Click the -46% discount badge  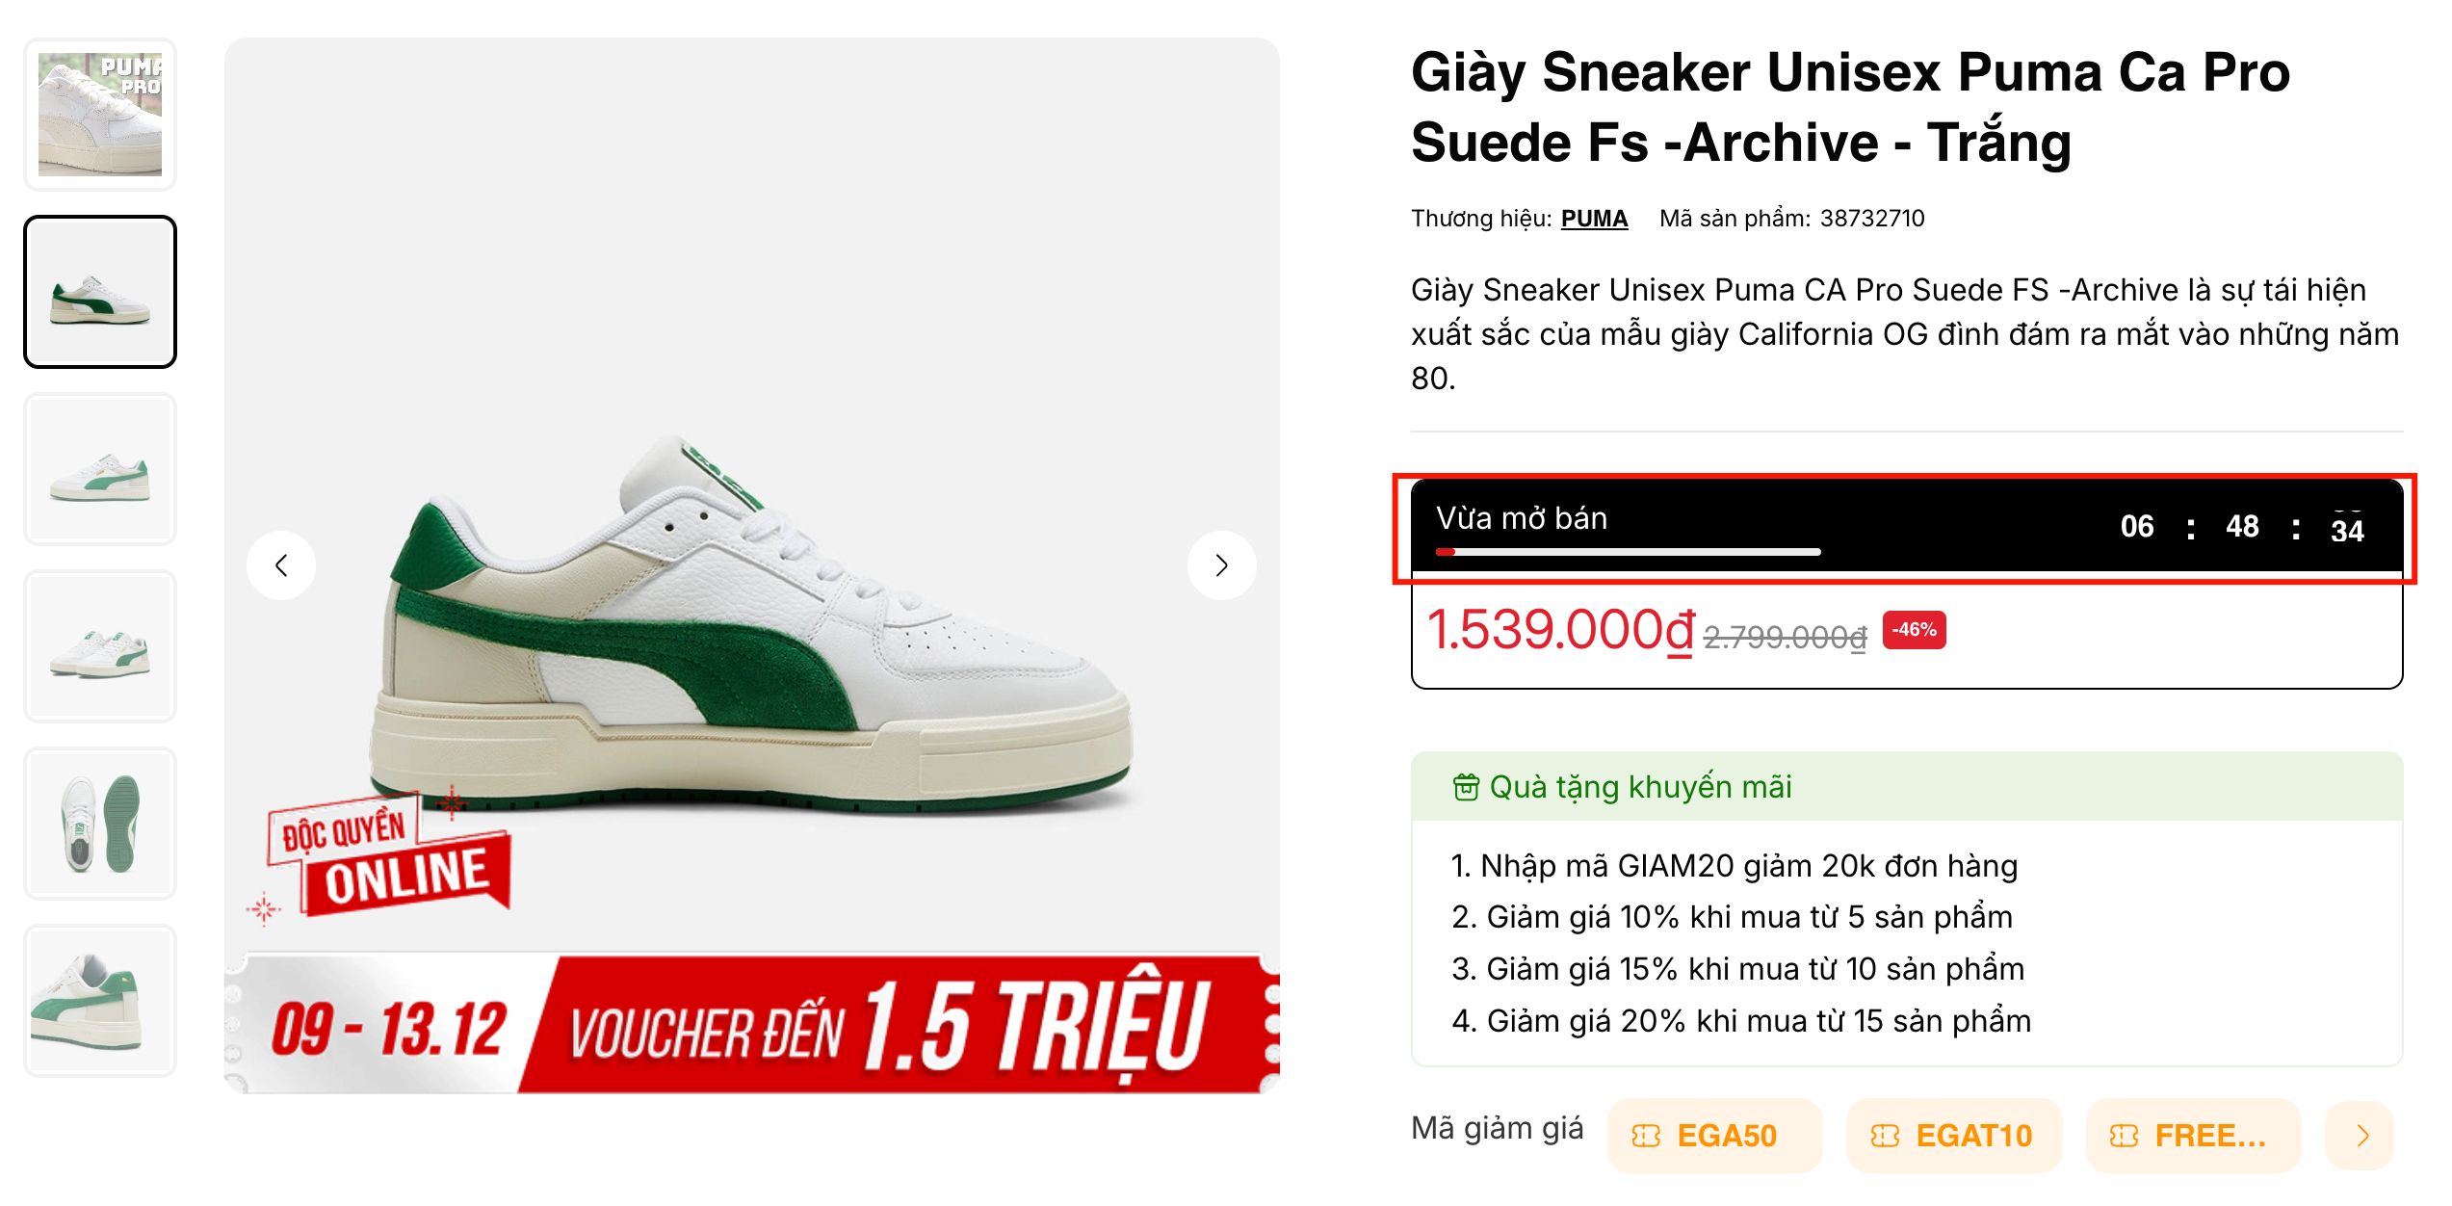[x=1914, y=630]
